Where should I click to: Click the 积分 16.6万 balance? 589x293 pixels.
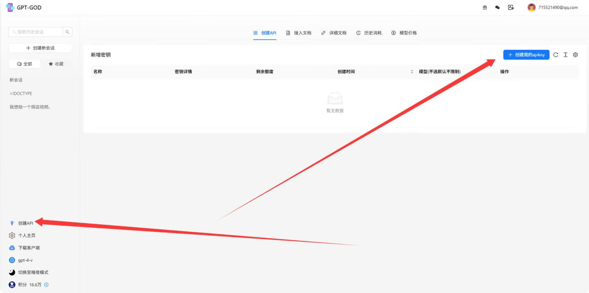tap(29, 285)
